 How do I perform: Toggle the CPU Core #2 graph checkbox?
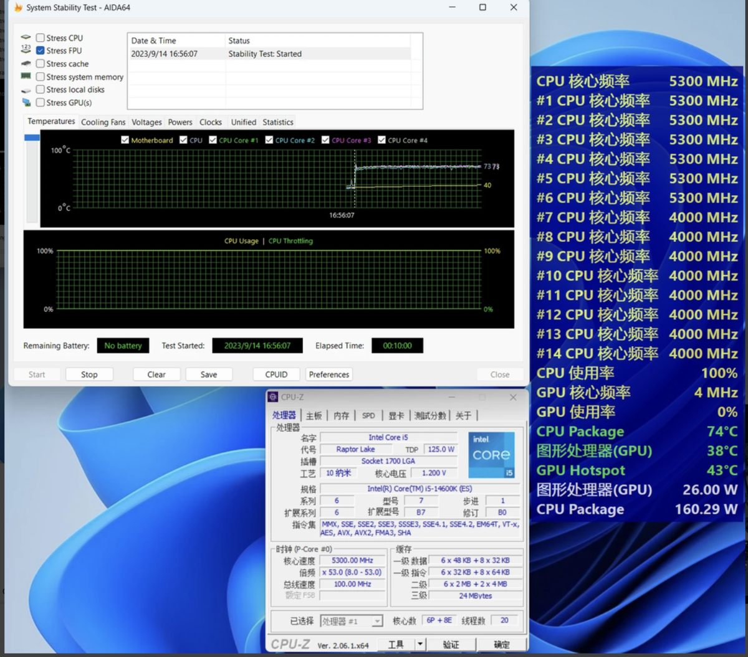point(269,140)
